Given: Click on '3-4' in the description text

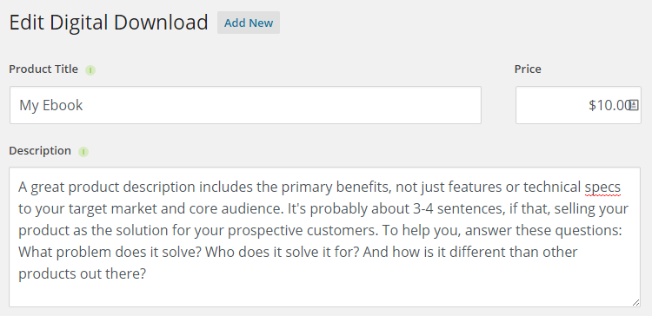Looking at the screenshot, I should click(423, 208).
